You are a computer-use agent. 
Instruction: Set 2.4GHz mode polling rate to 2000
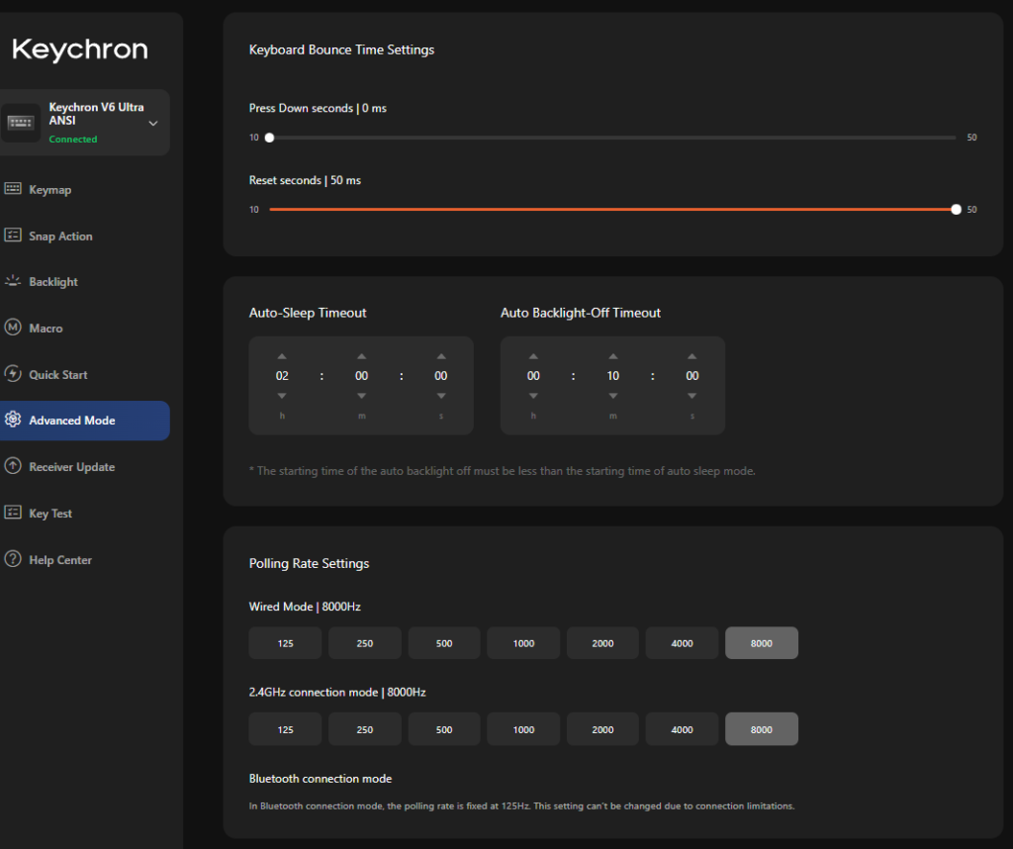click(602, 729)
